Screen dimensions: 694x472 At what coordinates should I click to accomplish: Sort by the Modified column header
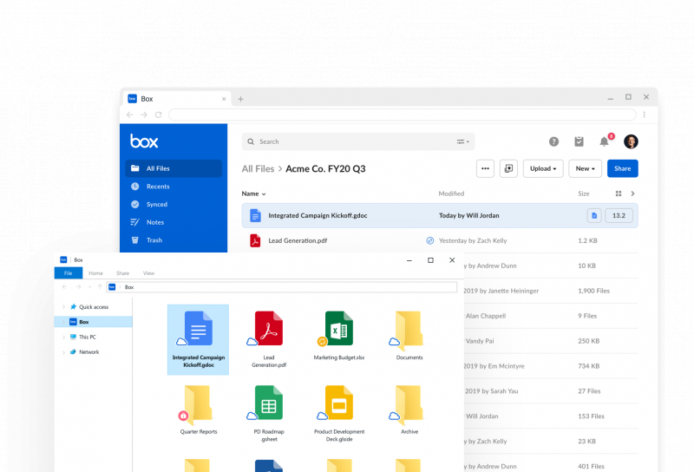pyautogui.click(x=451, y=193)
